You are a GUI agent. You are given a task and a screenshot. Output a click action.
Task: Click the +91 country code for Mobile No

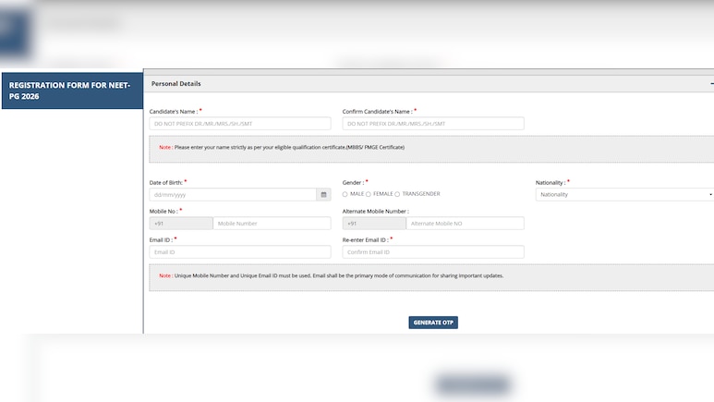pos(181,224)
